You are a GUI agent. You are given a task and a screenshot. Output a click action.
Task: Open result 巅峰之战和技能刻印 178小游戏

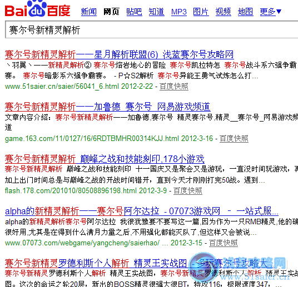coord(105,159)
